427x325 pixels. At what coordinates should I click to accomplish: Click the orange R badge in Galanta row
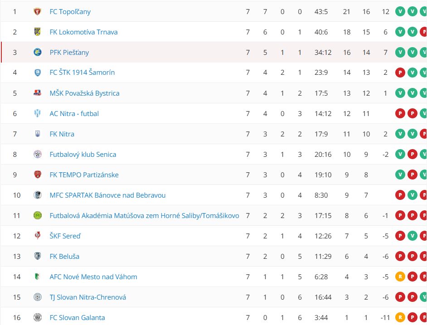400,317
